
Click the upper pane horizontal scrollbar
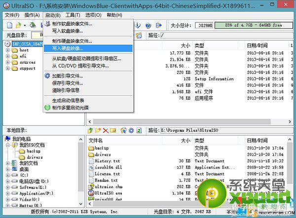coord(182,122)
